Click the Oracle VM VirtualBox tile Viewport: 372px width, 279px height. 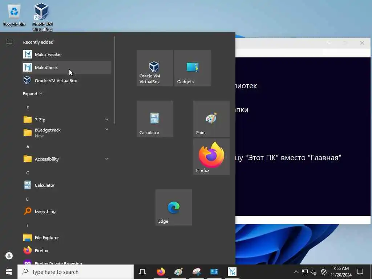coord(155,68)
